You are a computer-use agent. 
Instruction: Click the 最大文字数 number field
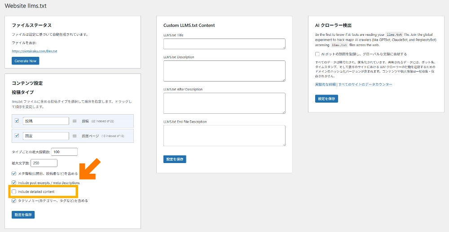[44, 163]
